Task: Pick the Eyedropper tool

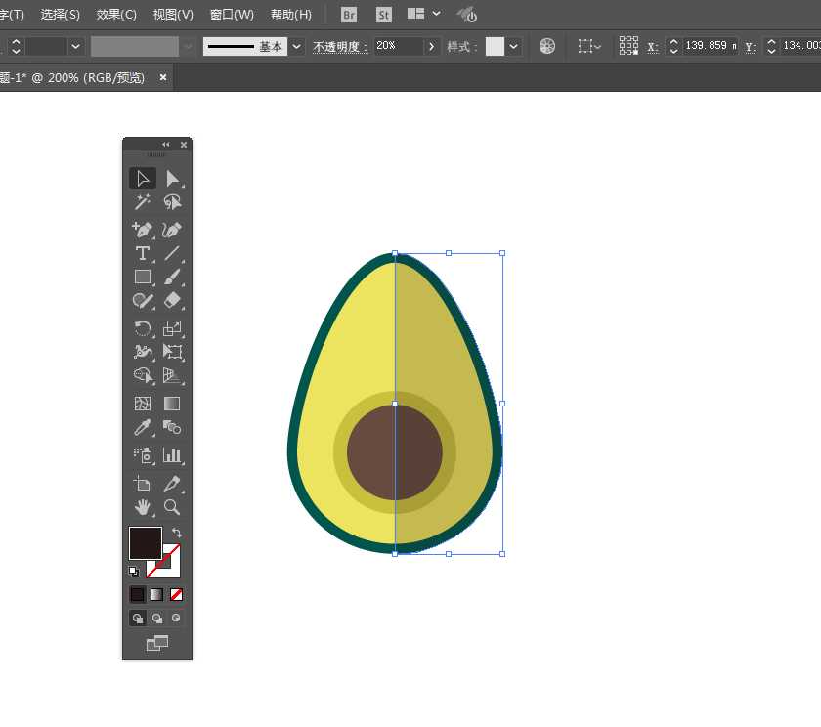Action: pyautogui.click(x=143, y=428)
